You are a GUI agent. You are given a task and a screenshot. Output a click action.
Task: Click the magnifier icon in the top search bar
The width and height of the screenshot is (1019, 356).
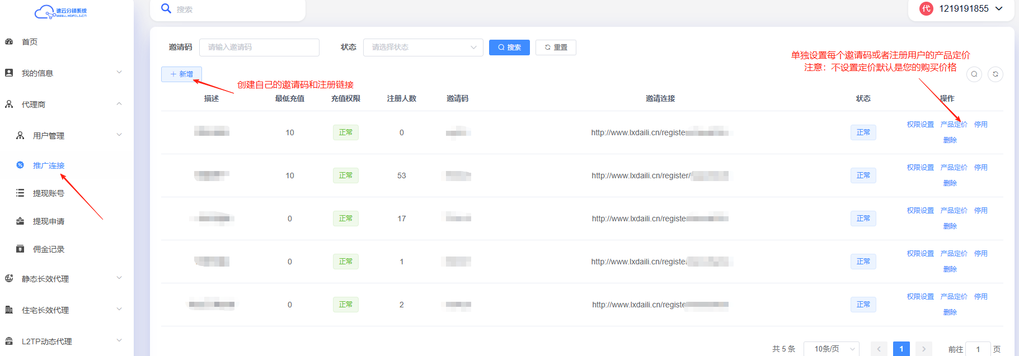(166, 9)
